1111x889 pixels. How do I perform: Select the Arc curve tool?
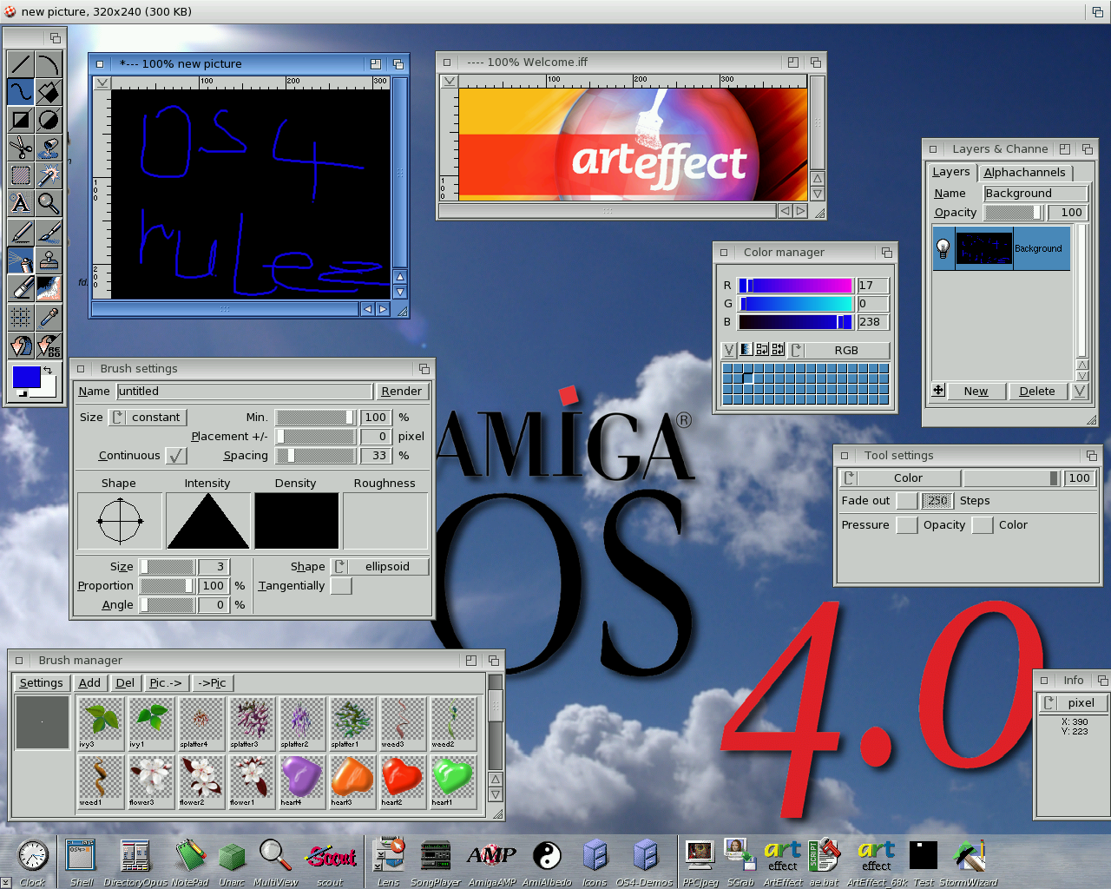coord(49,64)
